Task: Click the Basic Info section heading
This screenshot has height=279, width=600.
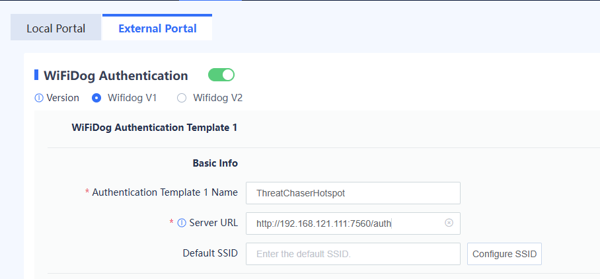Action: coord(215,163)
